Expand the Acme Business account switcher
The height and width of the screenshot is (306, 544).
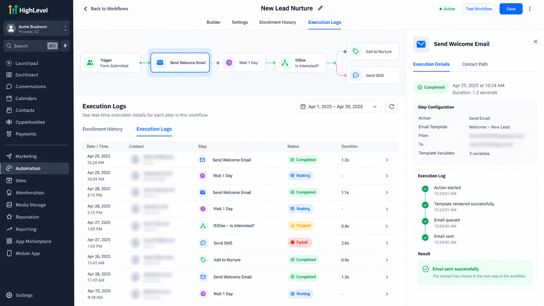(x=36, y=29)
